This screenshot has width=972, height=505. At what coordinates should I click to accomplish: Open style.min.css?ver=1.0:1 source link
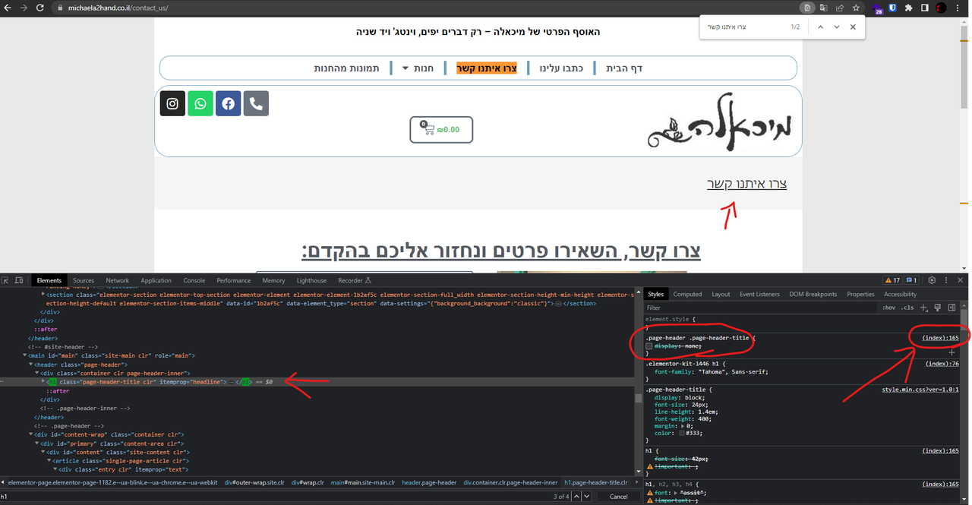coord(920,389)
